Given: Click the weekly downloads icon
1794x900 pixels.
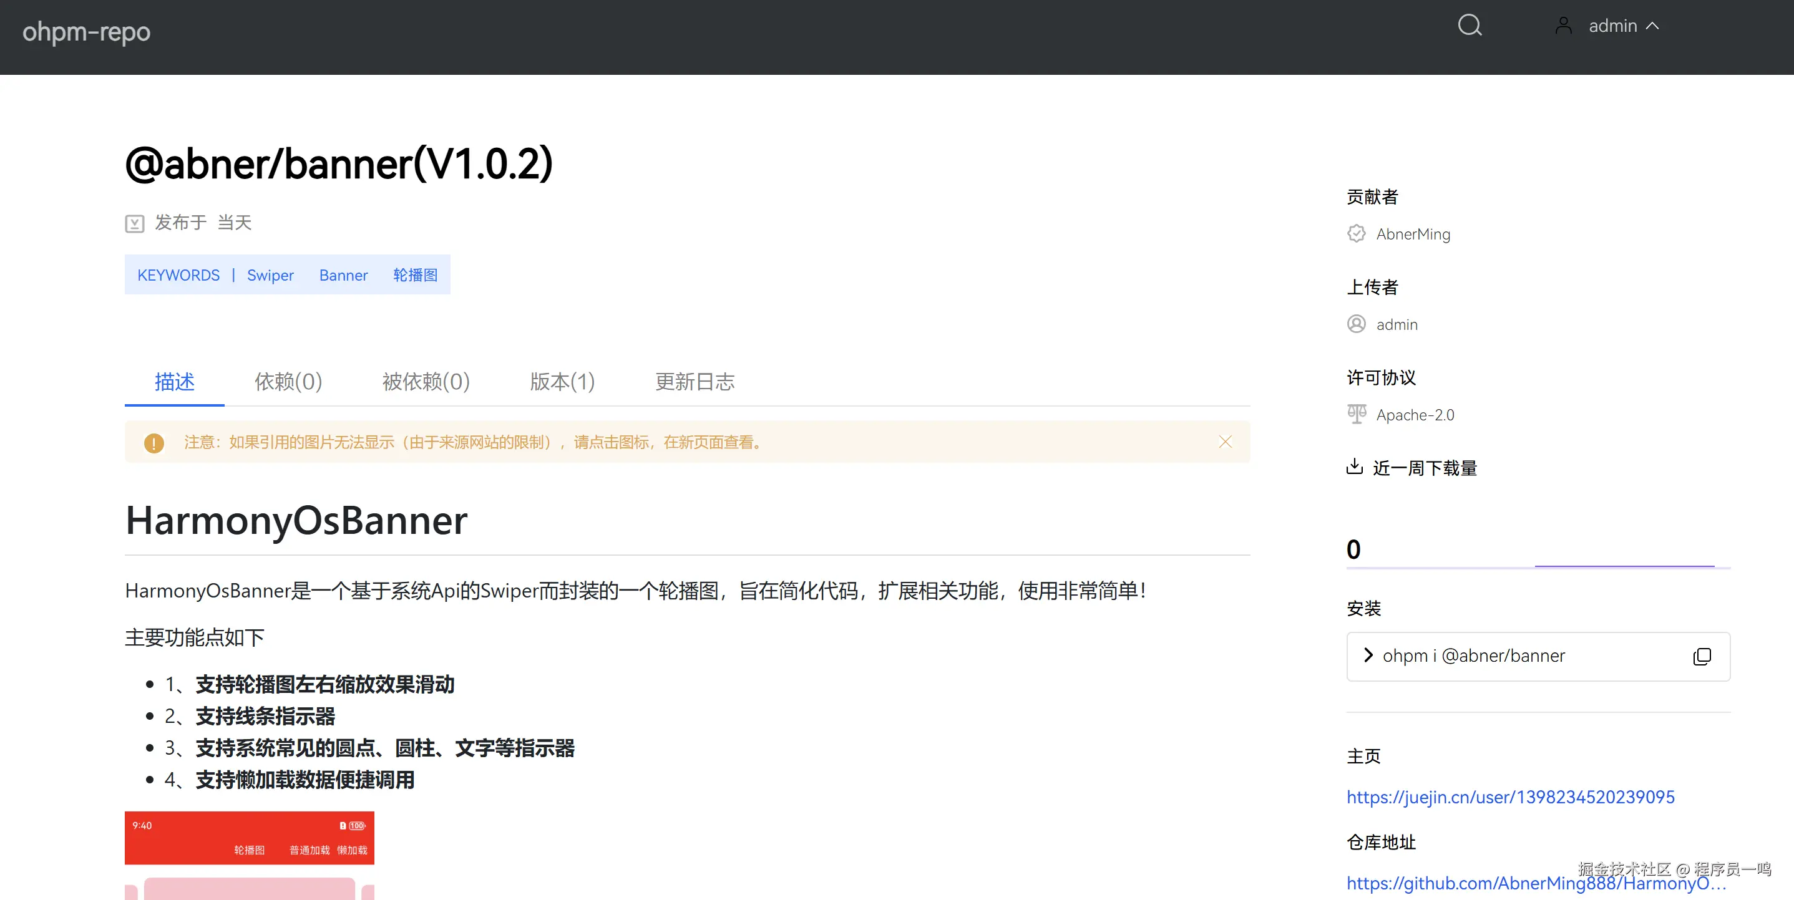Looking at the screenshot, I should point(1355,467).
